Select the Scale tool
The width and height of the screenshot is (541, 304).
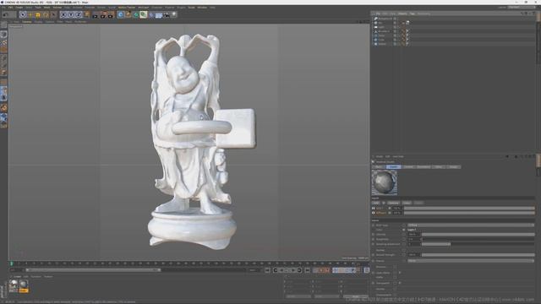point(38,15)
